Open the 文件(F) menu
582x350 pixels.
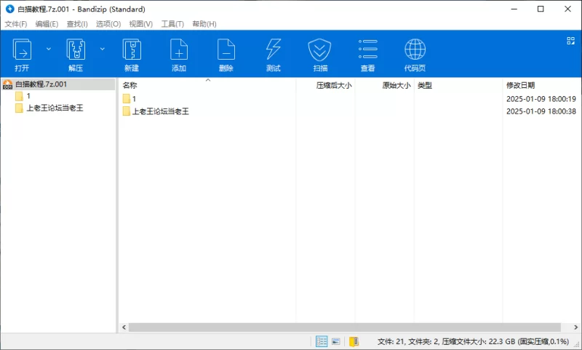(x=15, y=24)
